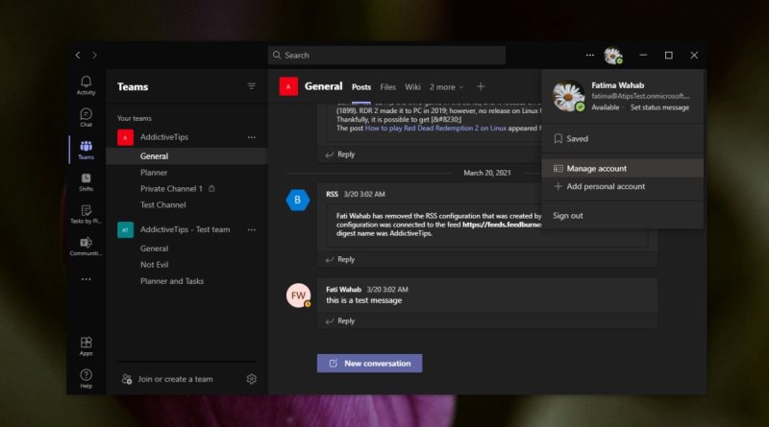Viewport: 769px width, 427px height.
Task: Switch to the Files tab
Action: point(387,87)
